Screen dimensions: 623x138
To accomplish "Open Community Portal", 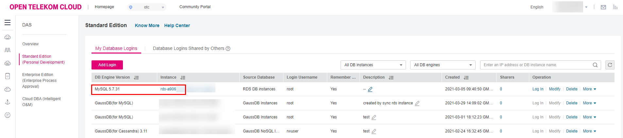I will click(x=195, y=7).
